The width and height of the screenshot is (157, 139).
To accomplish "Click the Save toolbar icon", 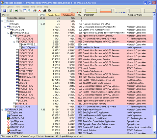I will pyautogui.click(x=5, y=11).
